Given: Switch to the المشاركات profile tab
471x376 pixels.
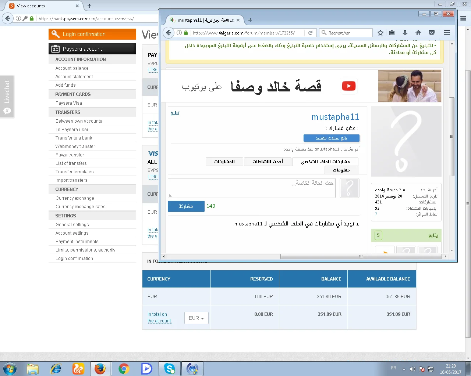Looking at the screenshot, I should 224,162.
